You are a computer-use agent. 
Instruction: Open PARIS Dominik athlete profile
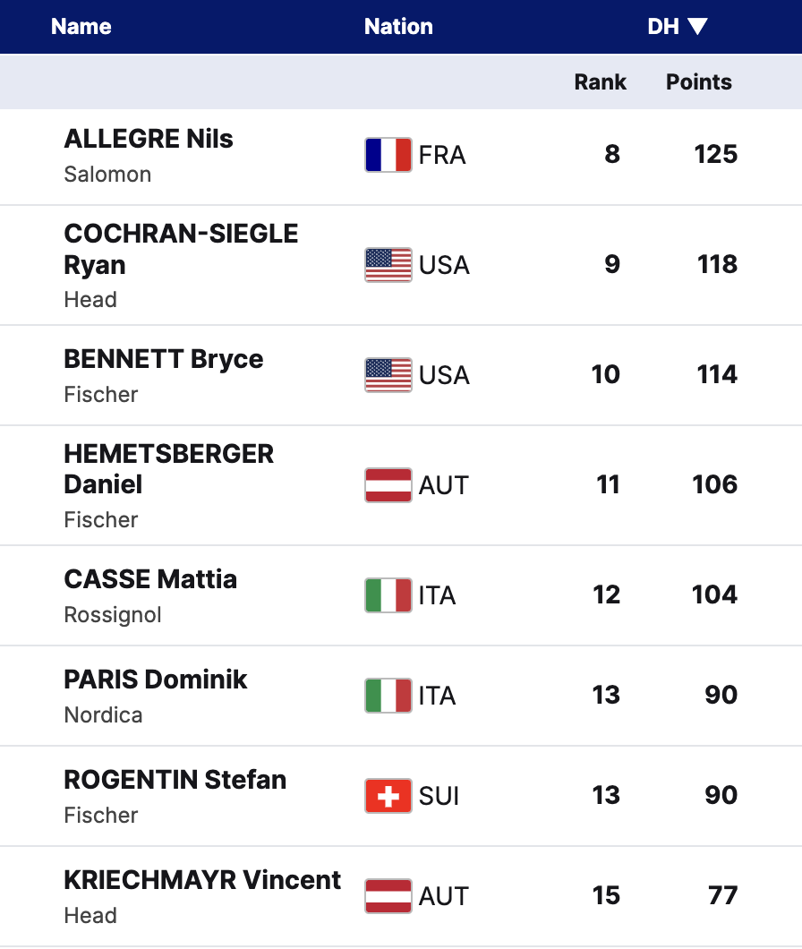(156, 680)
